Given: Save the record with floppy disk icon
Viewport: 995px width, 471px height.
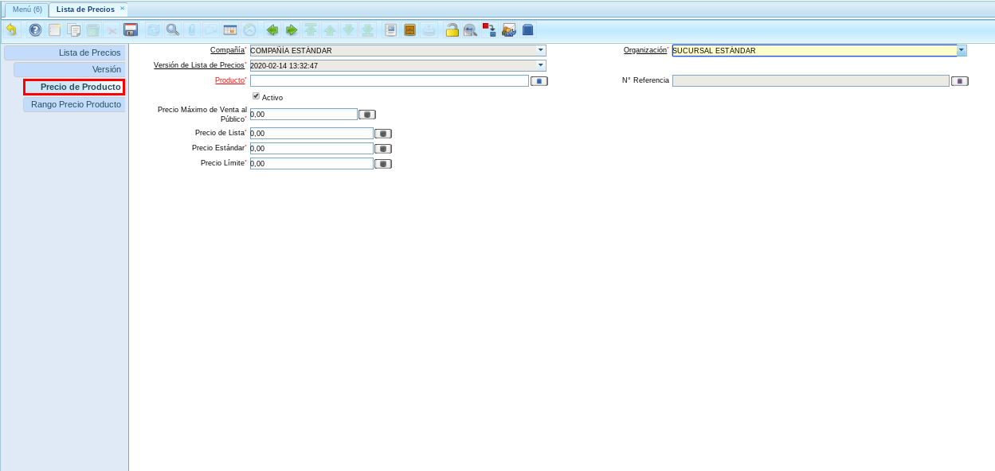Looking at the screenshot, I should [131, 30].
